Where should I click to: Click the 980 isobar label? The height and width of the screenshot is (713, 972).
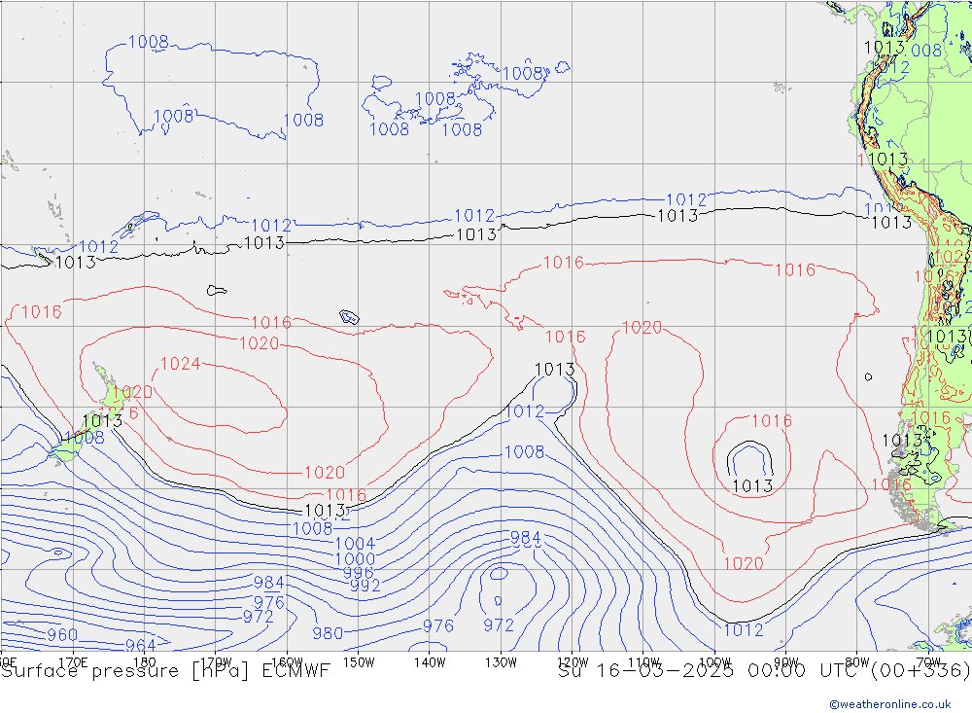pos(328,633)
